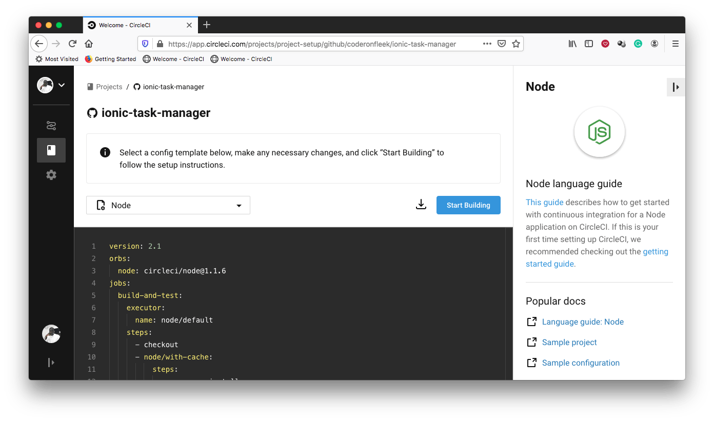The image size is (714, 421).
Task: Click the shield tracking protection toggle
Action: tap(145, 44)
